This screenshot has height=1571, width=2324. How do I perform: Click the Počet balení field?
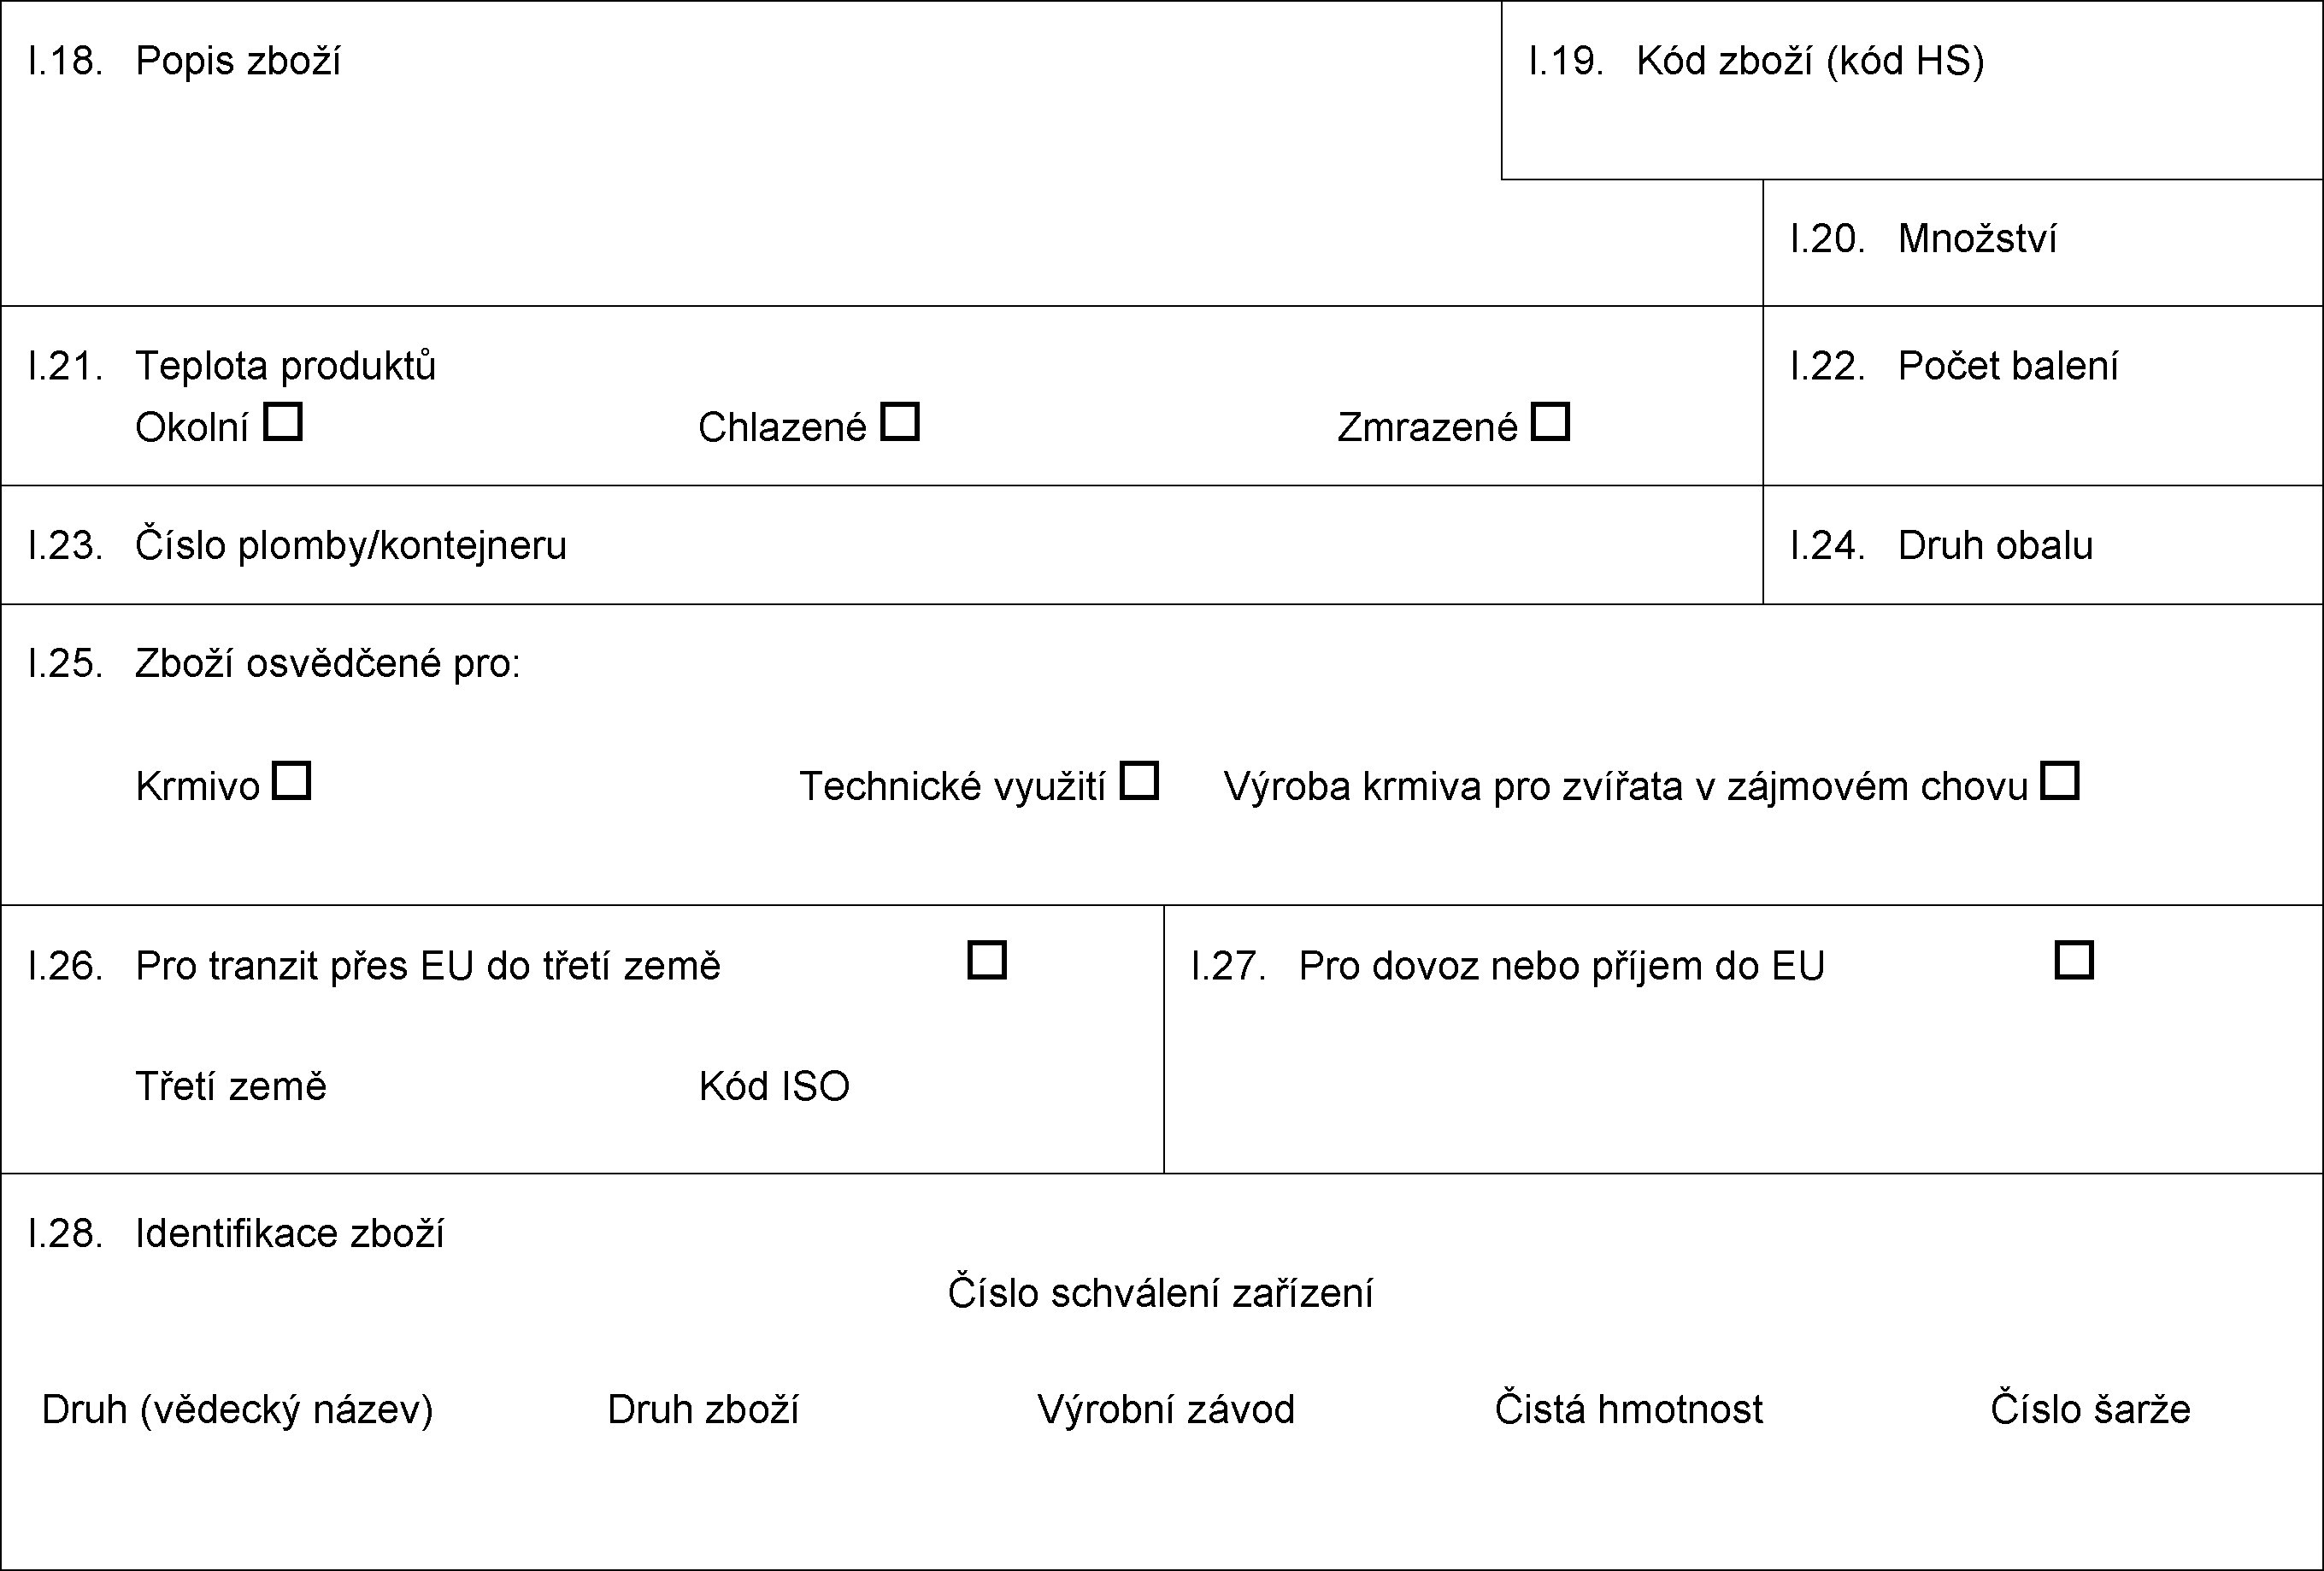(2040, 430)
